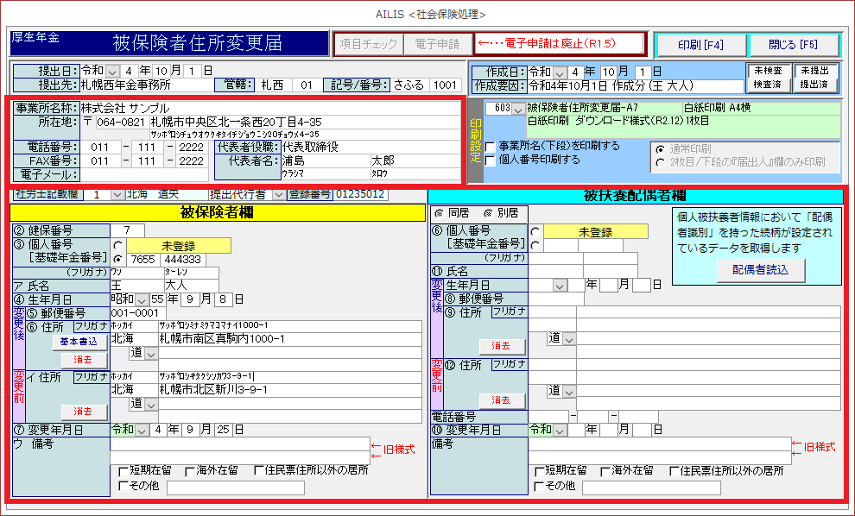The image size is (855, 516).
Task: Click the 配偶者読込 spouse load button
Action: (x=761, y=270)
